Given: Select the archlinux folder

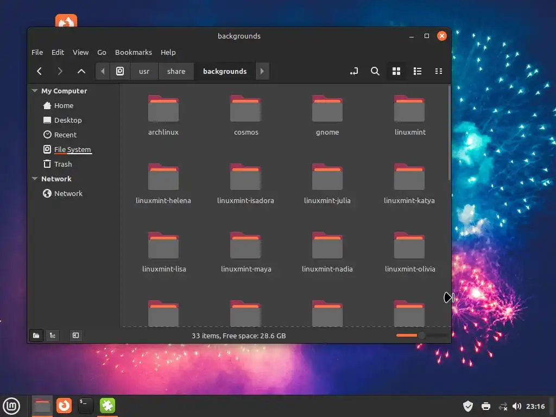Looking at the screenshot, I should 163,115.
